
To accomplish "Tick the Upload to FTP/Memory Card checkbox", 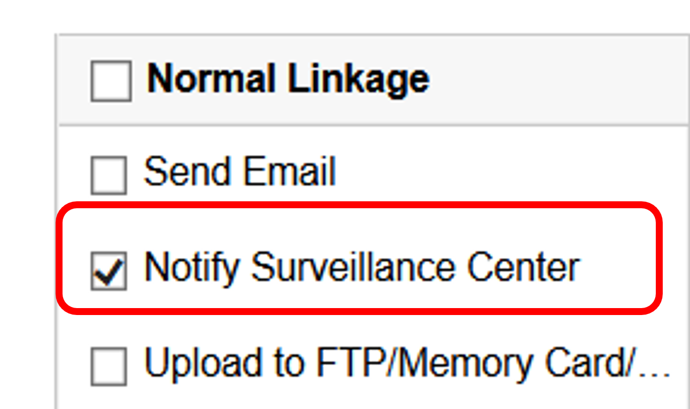I will 108,366.
